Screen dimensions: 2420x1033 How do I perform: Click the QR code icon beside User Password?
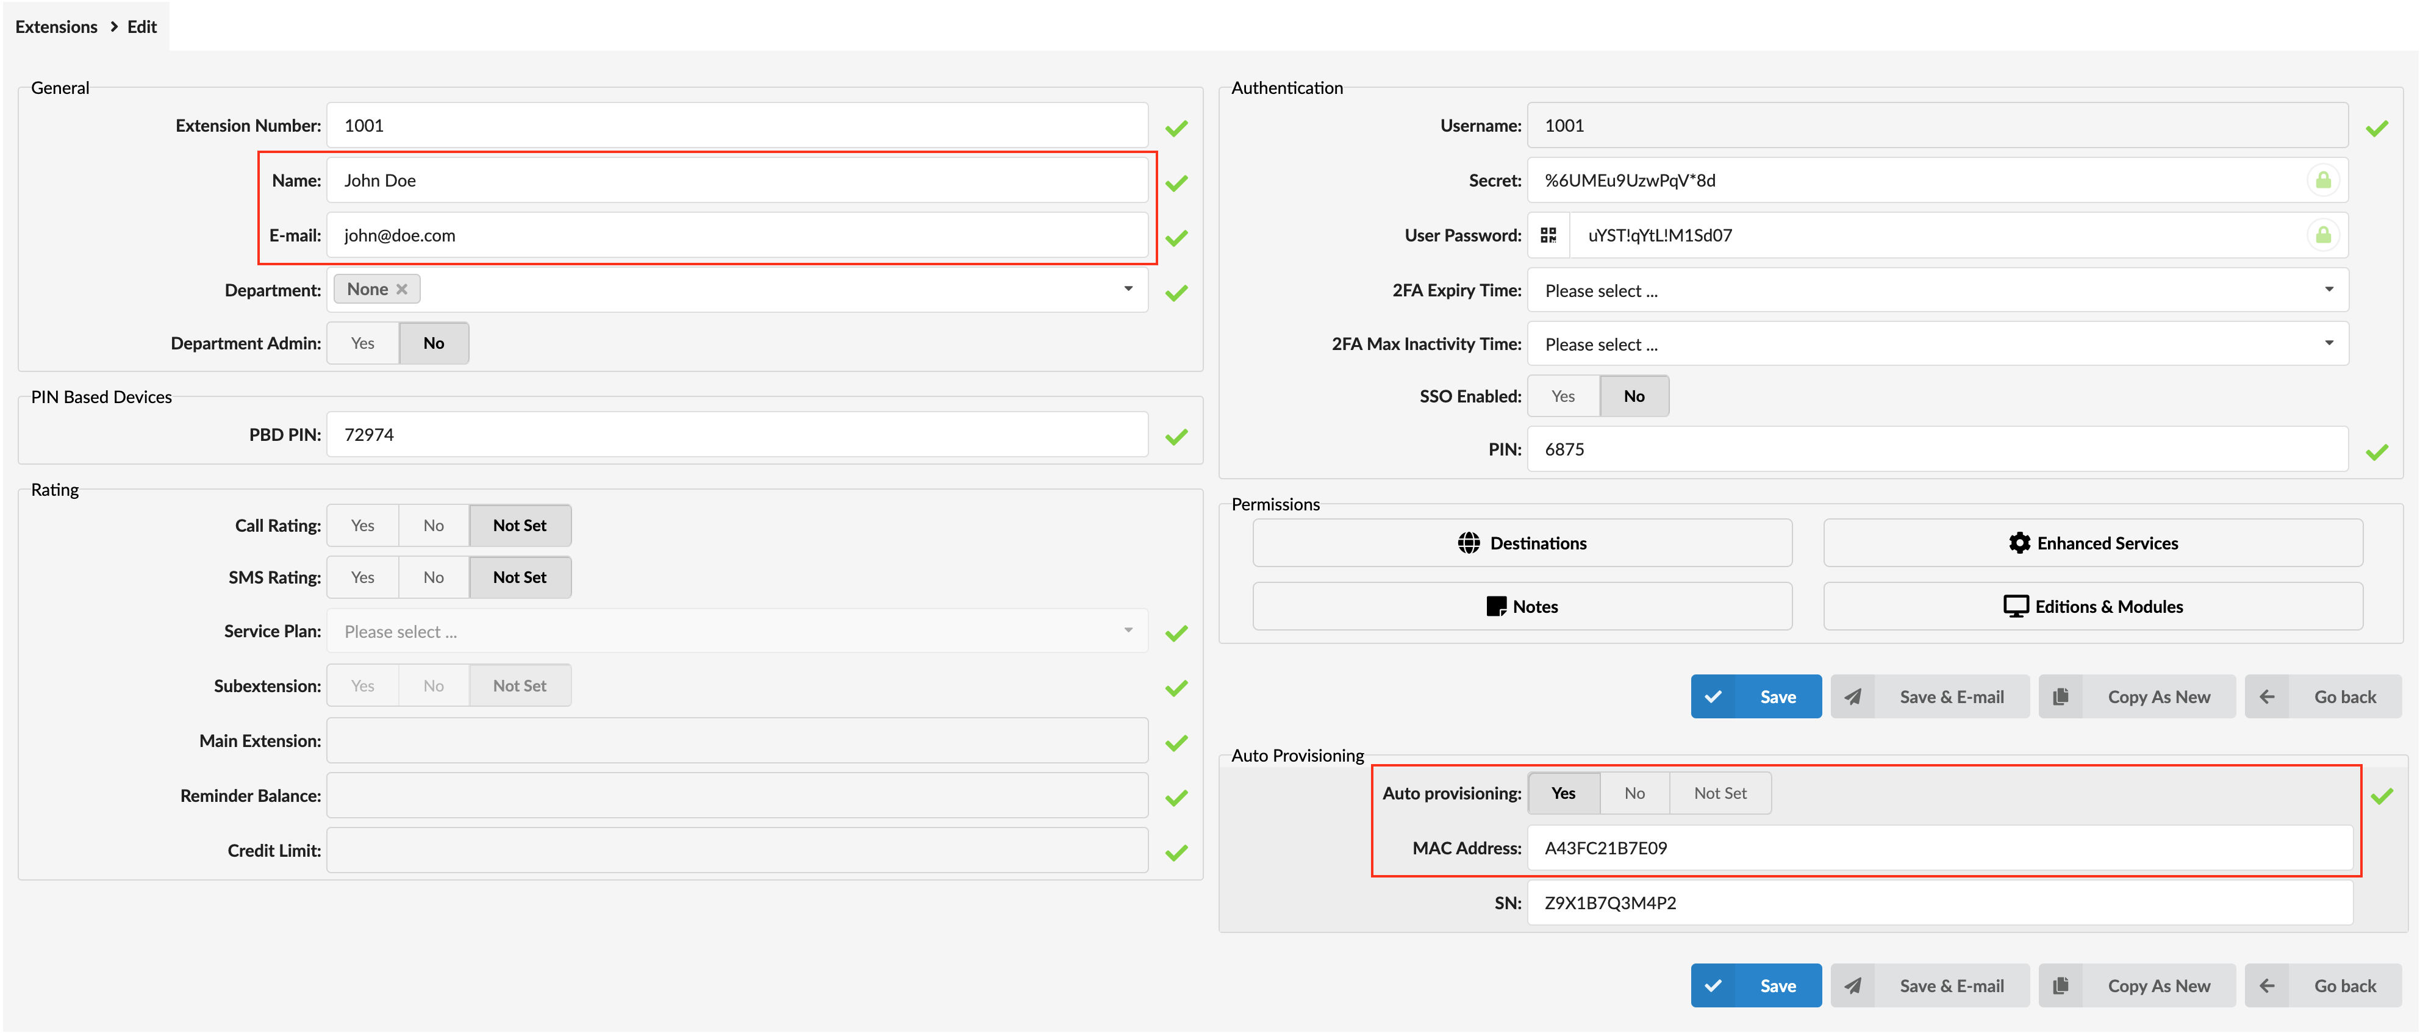click(1548, 235)
